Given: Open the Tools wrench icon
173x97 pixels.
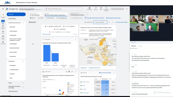Looking at the screenshot, I should coord(3,32).
